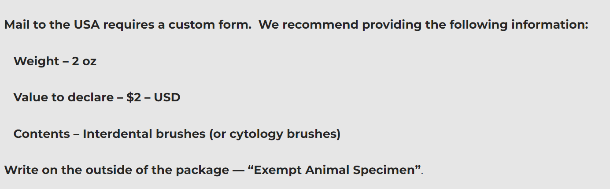Click the word 'requires' in first line
This screenshot has width=610, height=189.
point(127,26)
